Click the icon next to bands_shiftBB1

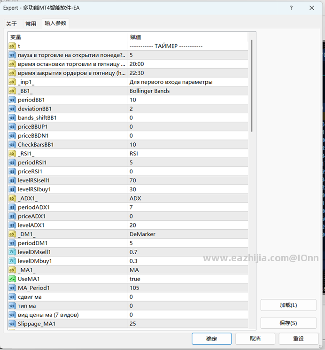pos(12,117)
